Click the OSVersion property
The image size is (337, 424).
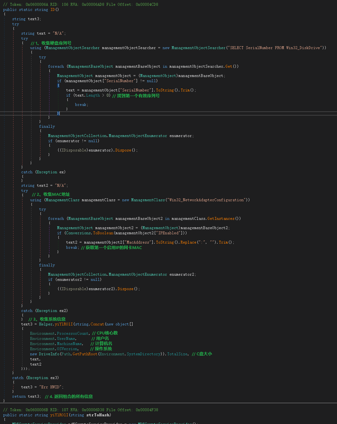click(x=67, y=349)
